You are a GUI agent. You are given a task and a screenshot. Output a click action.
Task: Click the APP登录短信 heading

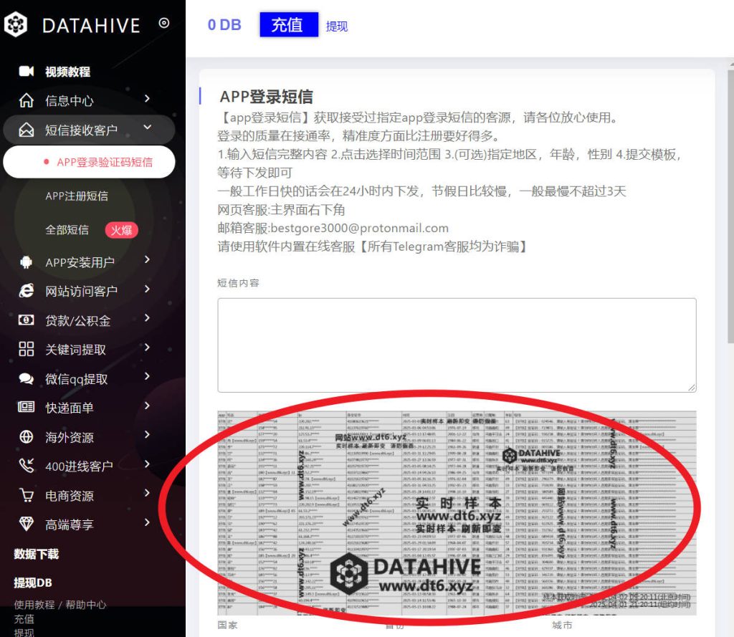pyautogui.click(x=267, y=97)
